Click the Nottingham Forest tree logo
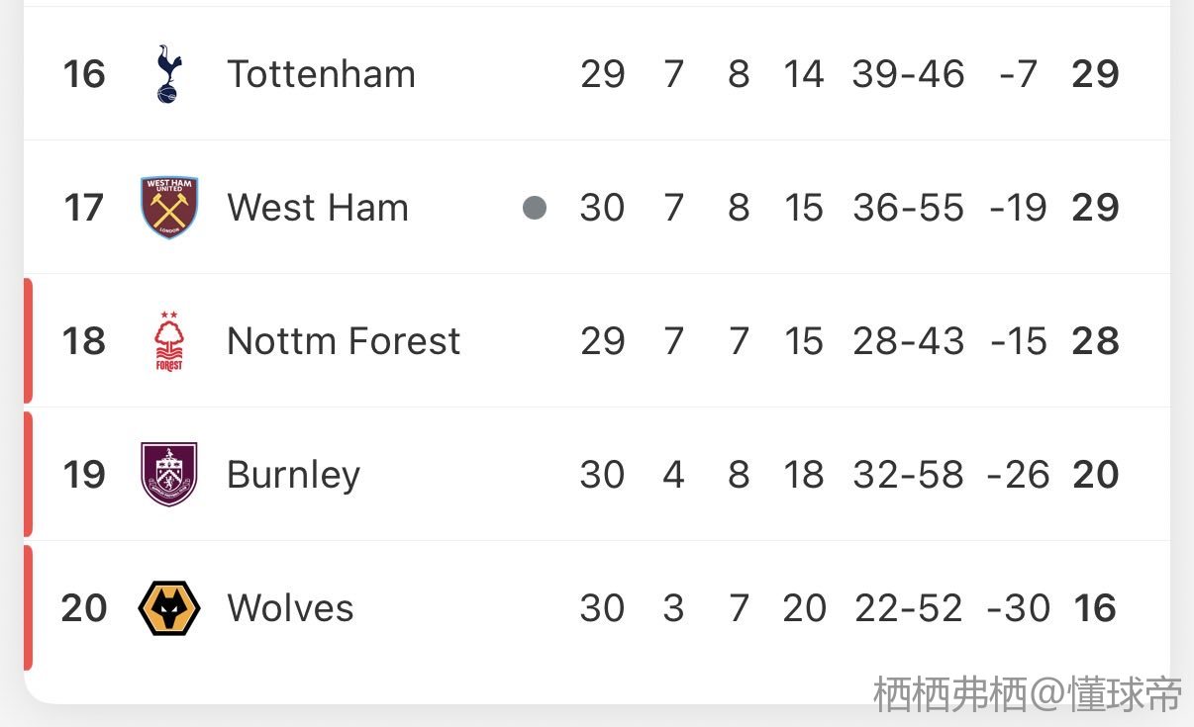Screen dimensions: 1194x727 (x=169, y=341)
